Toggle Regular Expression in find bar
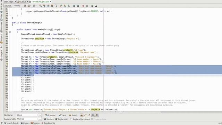This screenshot has width=222, height=125. (x=89, y=115)
